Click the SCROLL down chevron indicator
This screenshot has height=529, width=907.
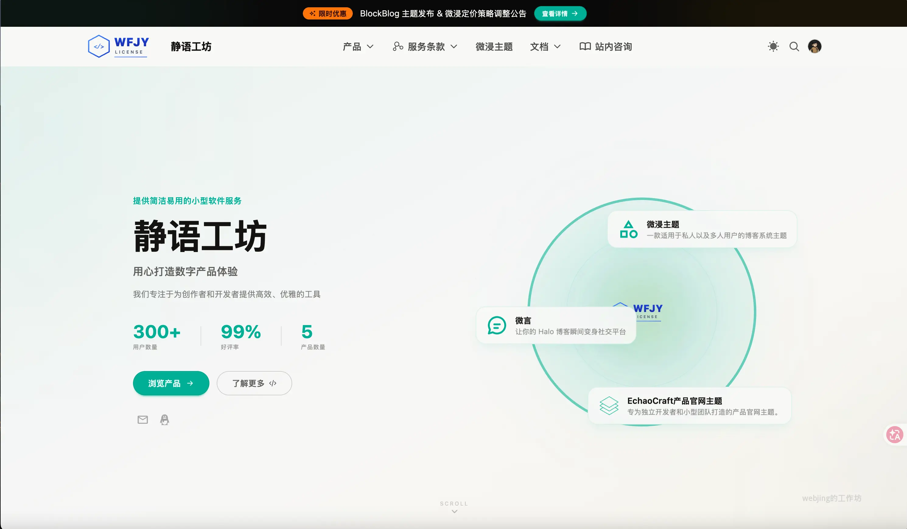[x=454, y=511]
